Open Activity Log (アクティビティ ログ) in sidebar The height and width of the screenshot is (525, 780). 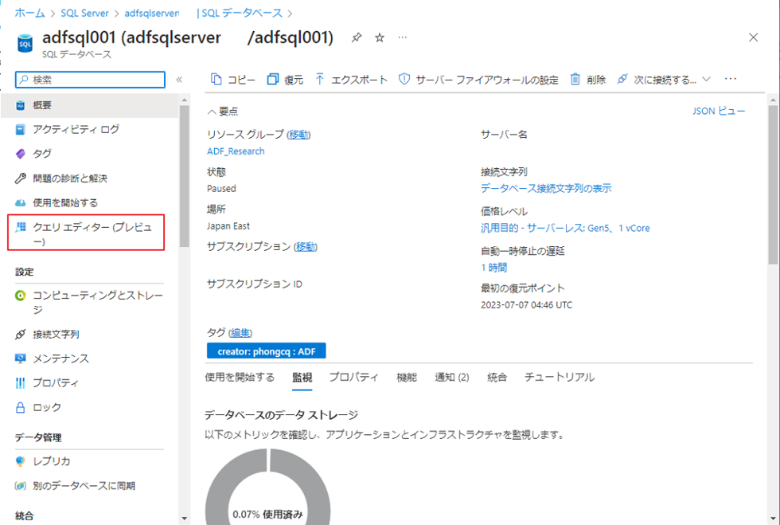(x=76, y=129)
